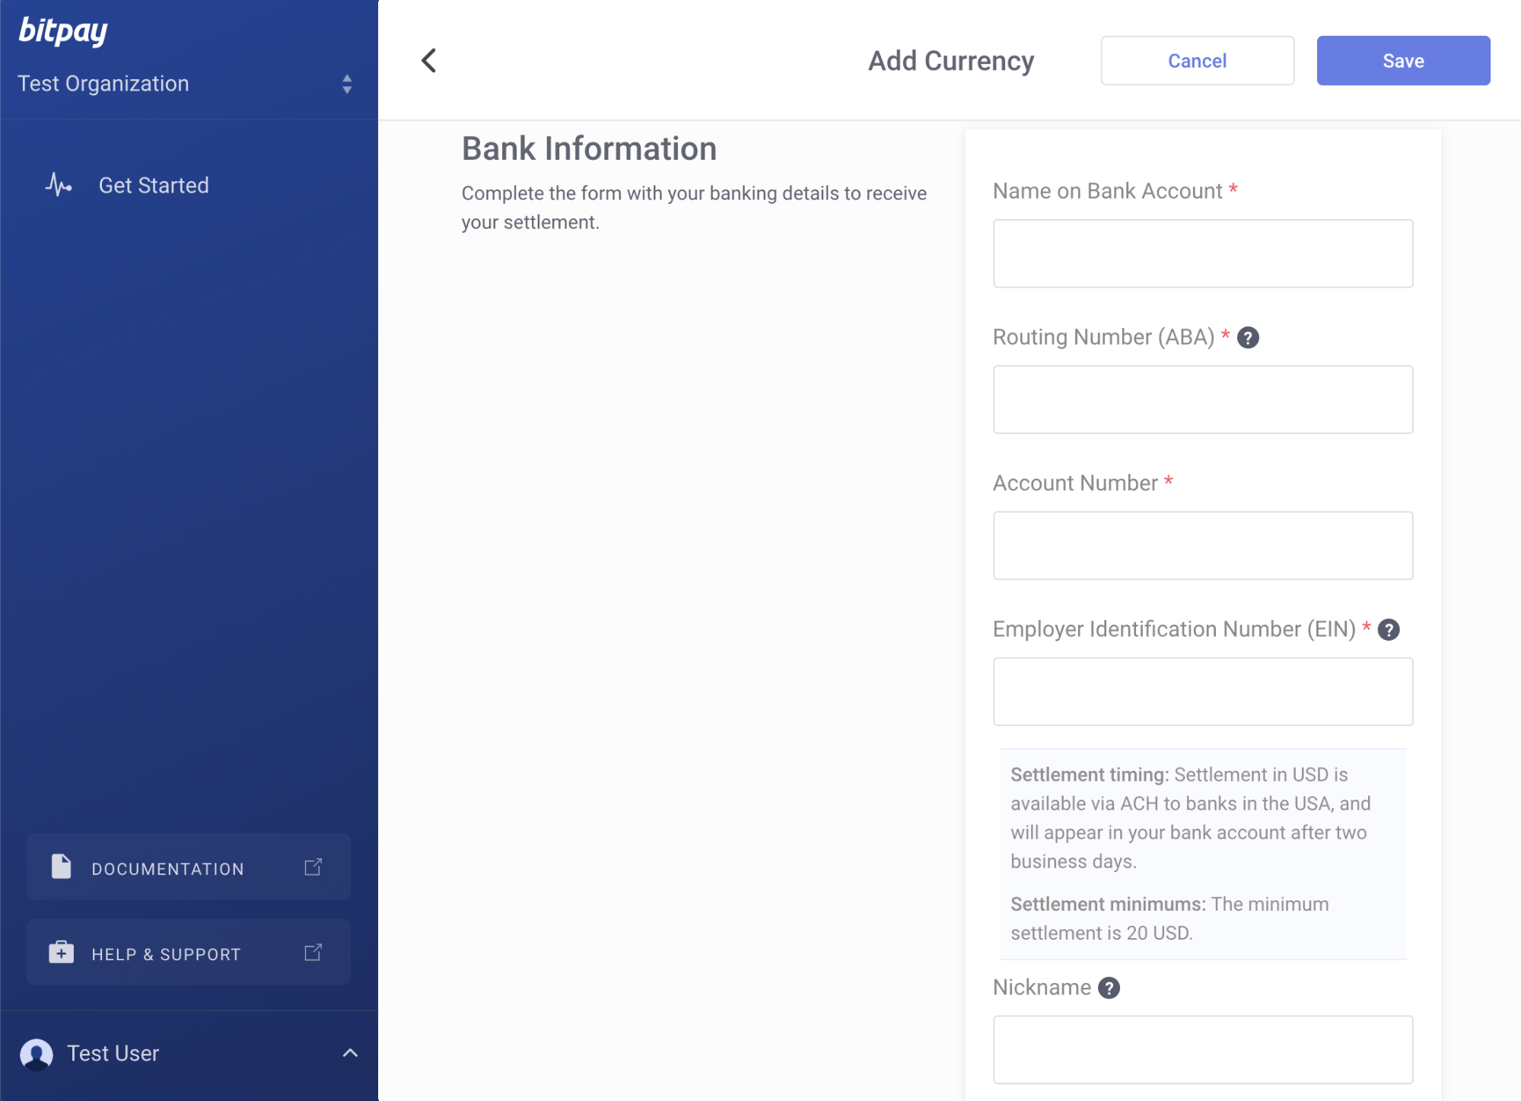Open the Get Started pulse icon

(59, 185)
